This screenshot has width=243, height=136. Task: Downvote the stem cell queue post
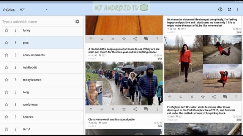pos(102,109)
